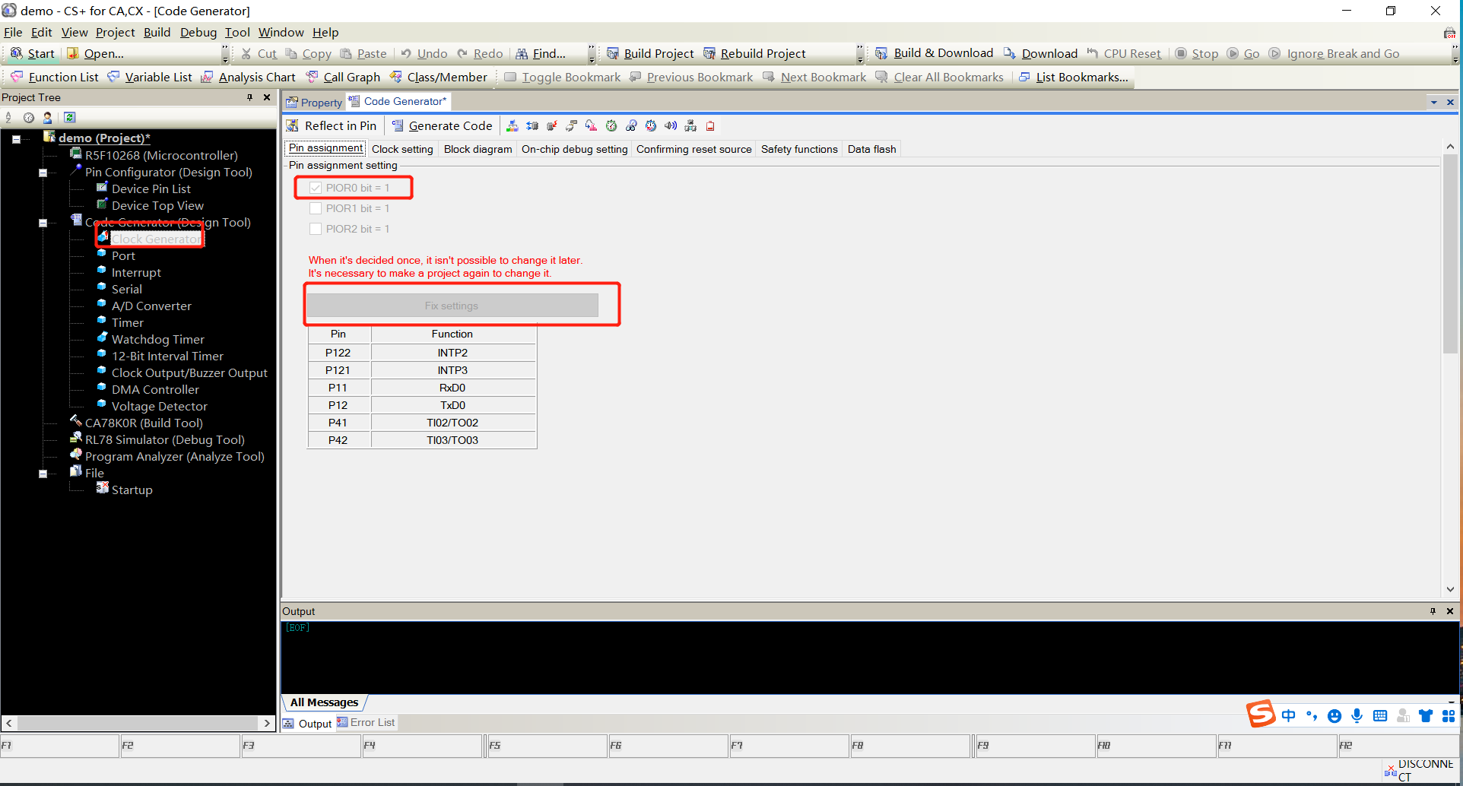Collapse the Code Generator (Design Tool) node
The width and height of the screenshot is (1463, 786).
click(43, 223)
